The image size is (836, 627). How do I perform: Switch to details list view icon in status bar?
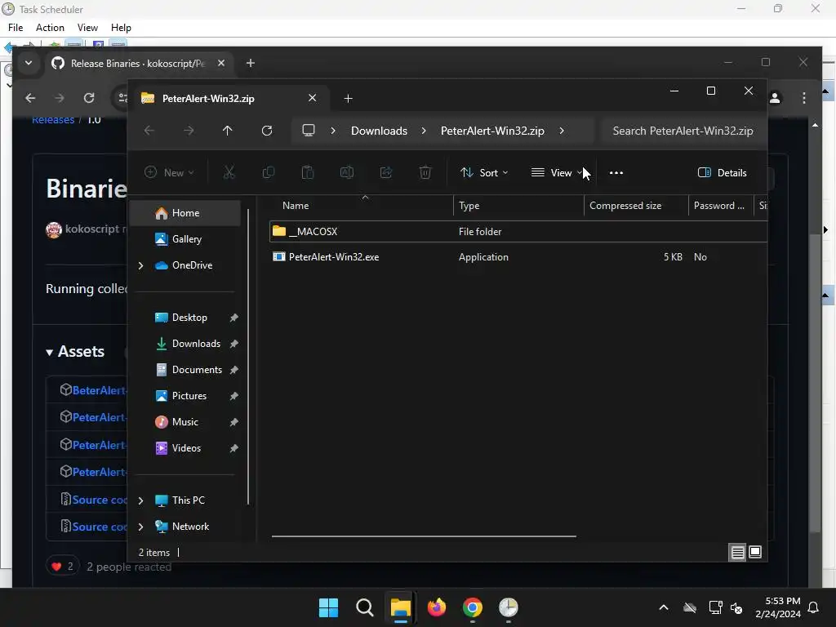[x=737, y=553]
